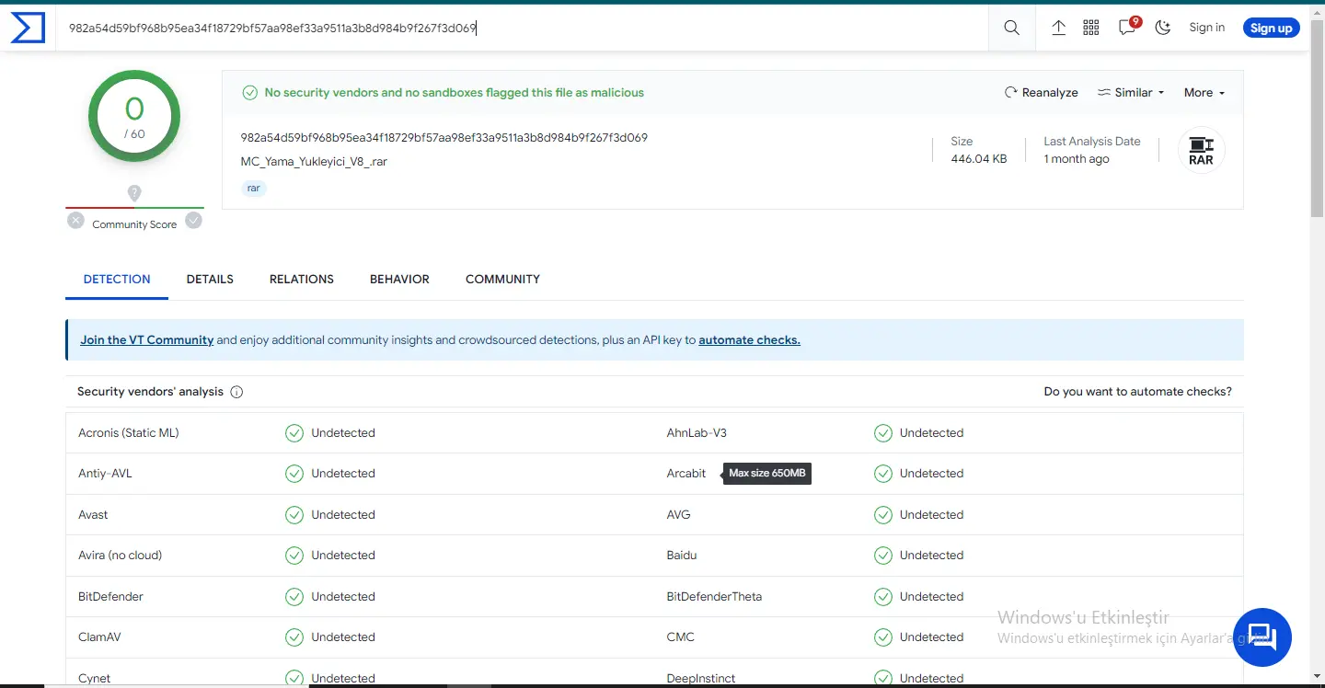
Task: Click the Reanalyze button
Action: 1042,93
